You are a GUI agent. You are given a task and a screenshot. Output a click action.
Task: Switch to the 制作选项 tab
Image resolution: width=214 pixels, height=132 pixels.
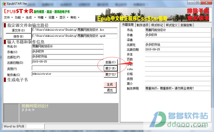[142, 25]
